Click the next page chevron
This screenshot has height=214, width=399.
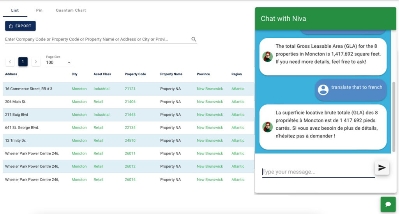[x=36, y=62]
